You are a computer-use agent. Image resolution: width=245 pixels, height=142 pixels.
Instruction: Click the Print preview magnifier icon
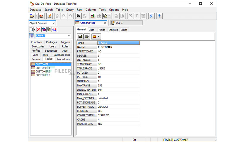point(122,16)
